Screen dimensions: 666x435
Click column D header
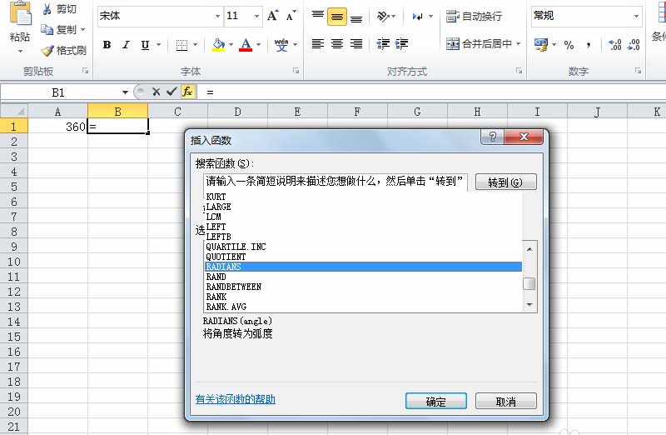click(x=237, y=112)
